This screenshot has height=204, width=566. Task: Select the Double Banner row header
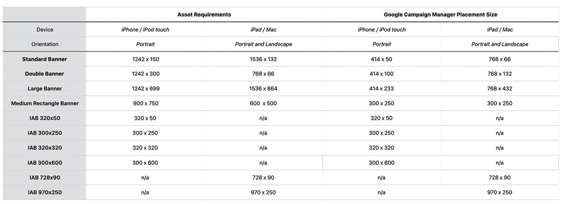[x=45, y=74]
